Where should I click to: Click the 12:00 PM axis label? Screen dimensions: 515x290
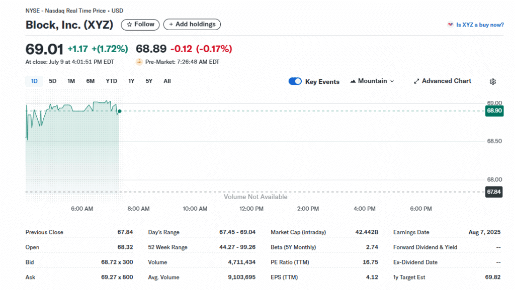[251, 209]
